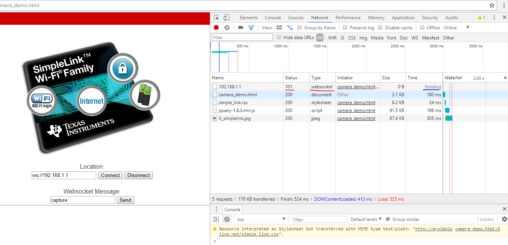The width and height of the screenshot is (508, 245).
Task: Click the ti_simplelink.jpg file icon
Action: 215,118
